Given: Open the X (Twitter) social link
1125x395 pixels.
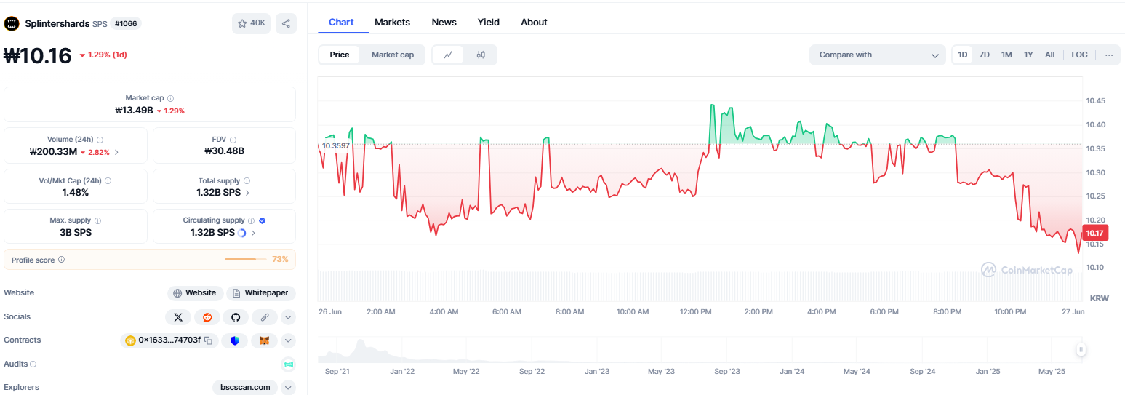Looking at the screenshot, I should point(178,317).
